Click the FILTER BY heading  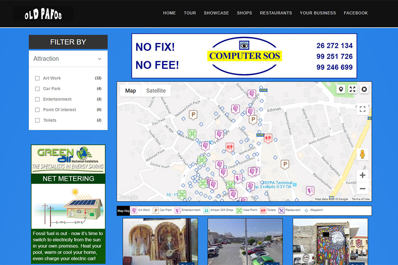tap(68, 42)
